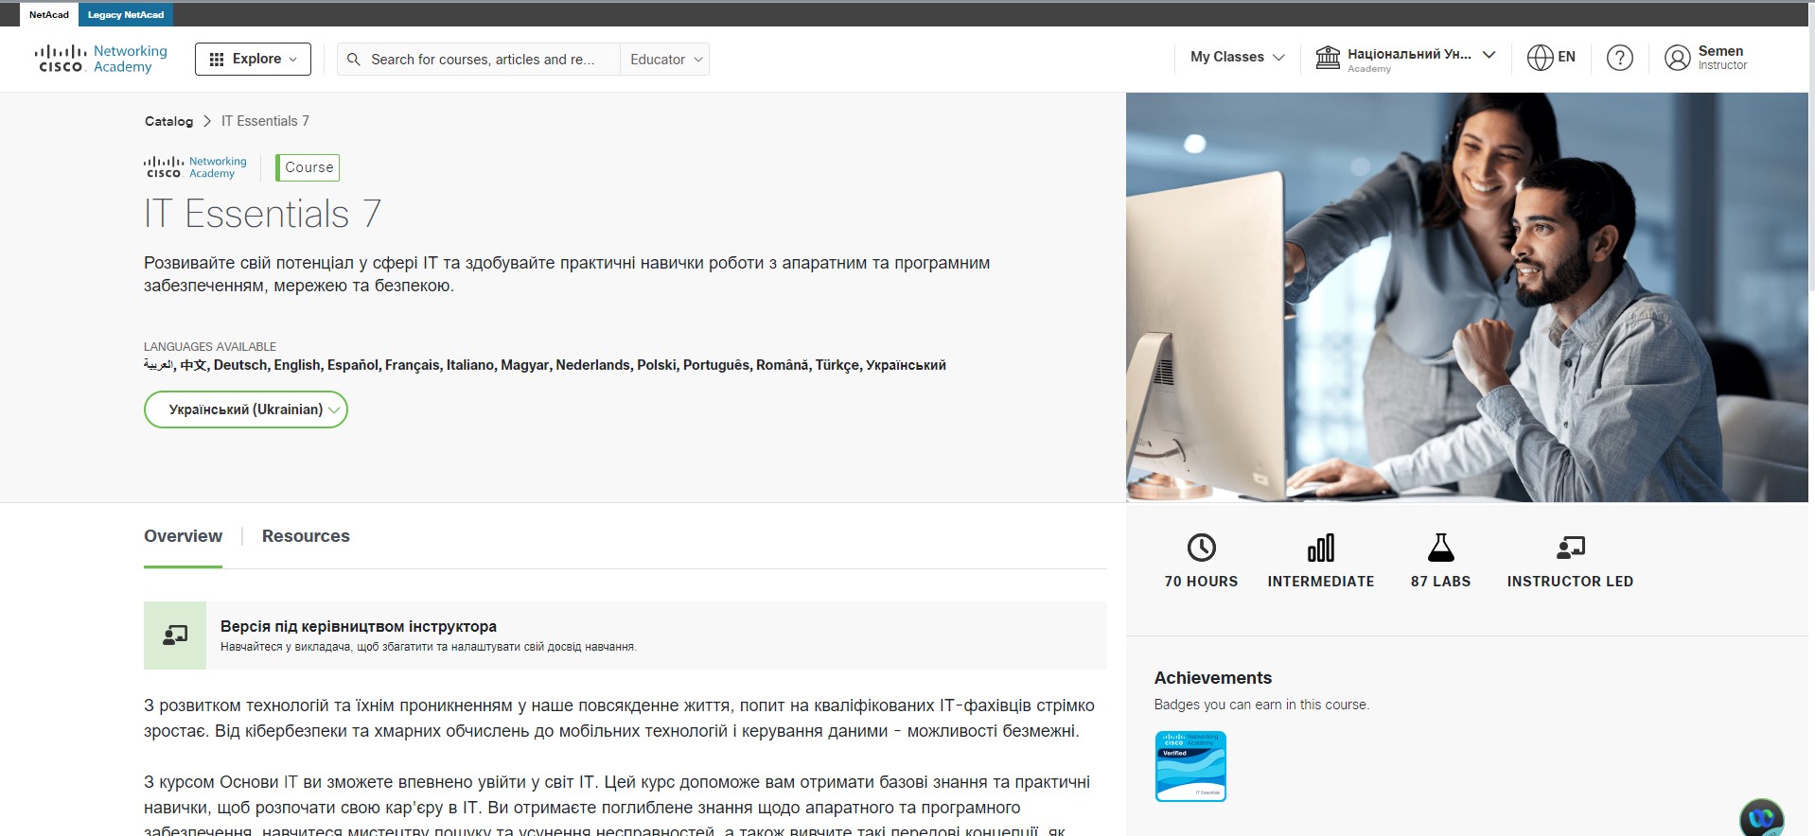The width and height of the screenshot is (1815, 836).
Task: Open the user profile avatar icon
Action: 1677,59
